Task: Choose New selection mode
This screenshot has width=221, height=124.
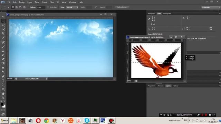Action: coord(13,7)
